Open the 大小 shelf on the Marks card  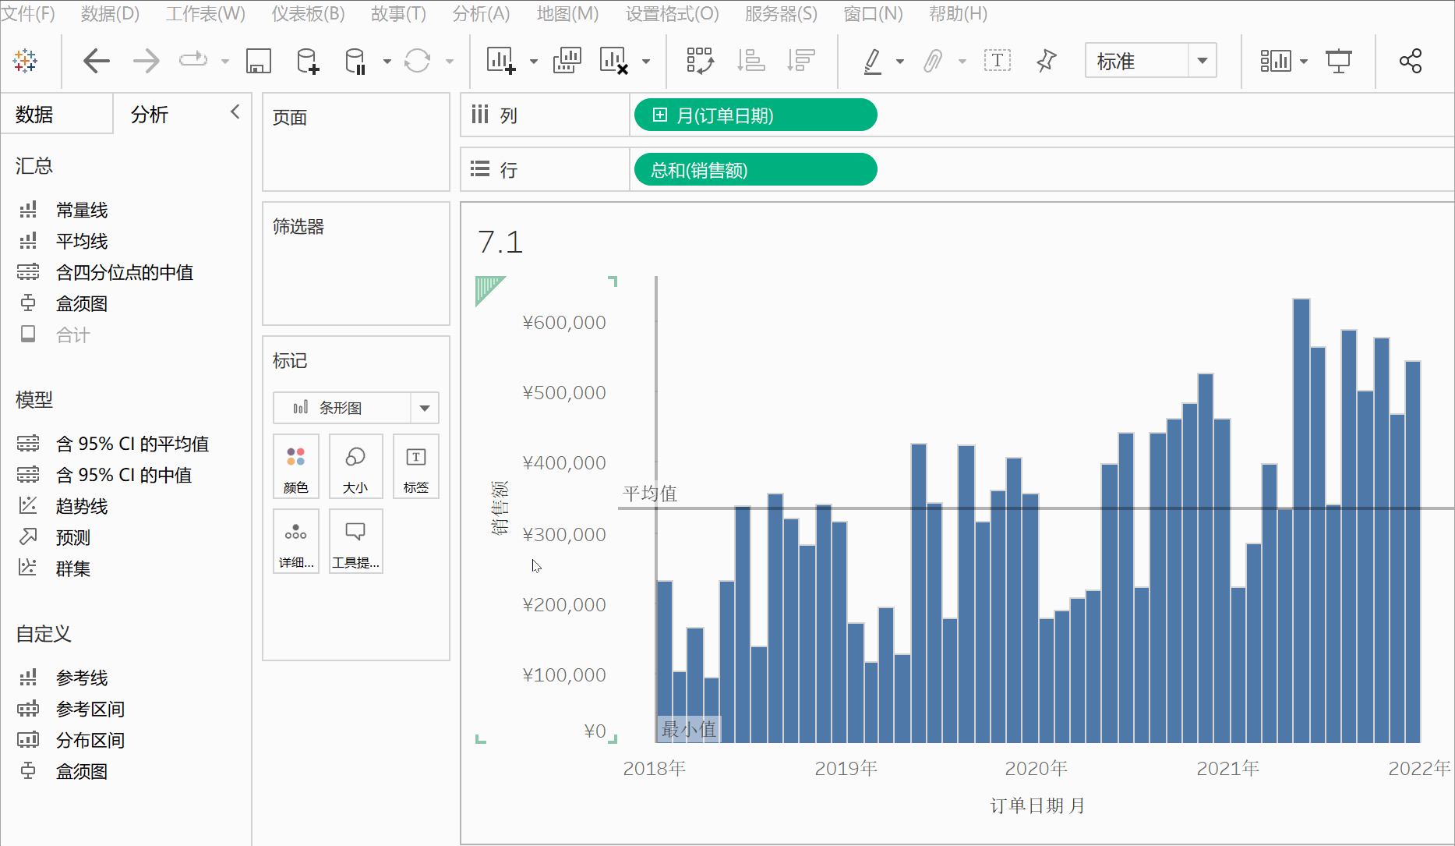click(x=355, y=466)
